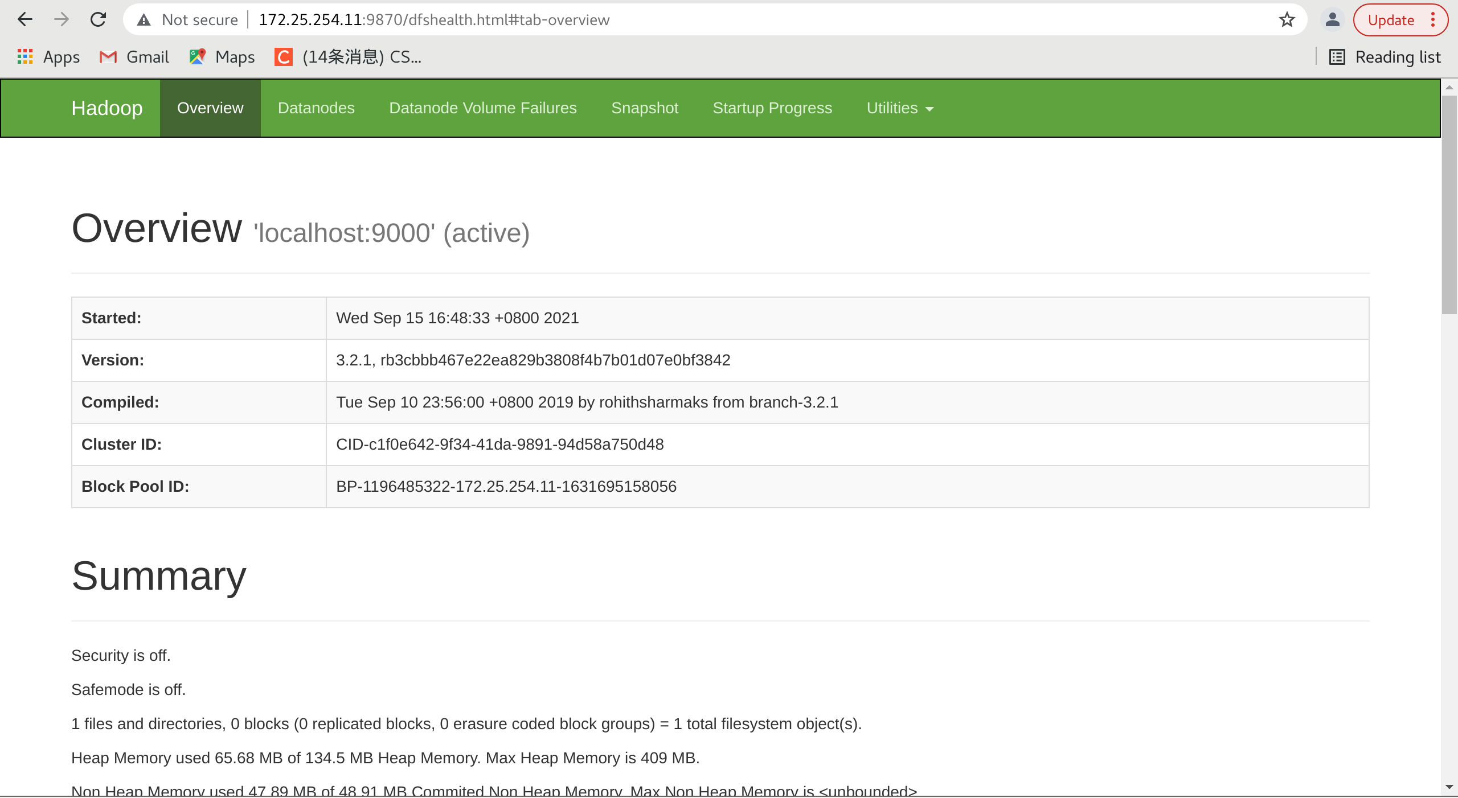Image resolution: width=1458 pixels, height=798 pixels.
Task: Click the scrollbar down arrow
Action: tap(1449, 787)
